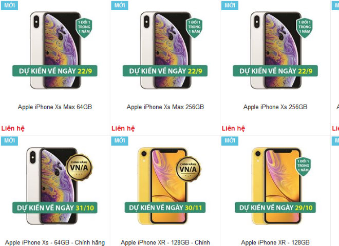Click green warranty shield on iPhone XR 128GB
The width and height of the screenshot is (339, 246).
303,166
